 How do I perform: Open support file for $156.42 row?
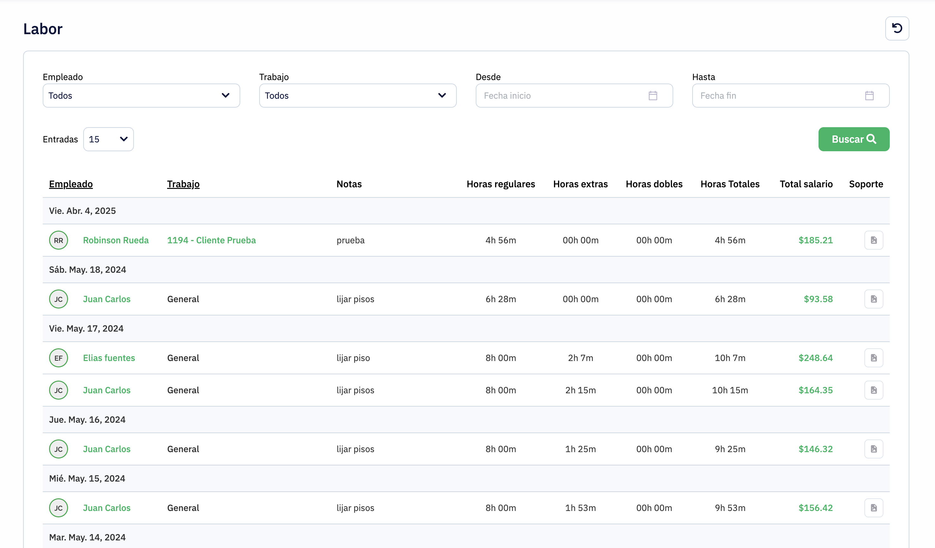[x=873, y=508]
